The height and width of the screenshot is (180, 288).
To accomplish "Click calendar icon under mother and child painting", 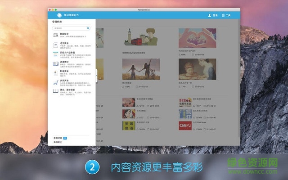I will coord(193,86).
